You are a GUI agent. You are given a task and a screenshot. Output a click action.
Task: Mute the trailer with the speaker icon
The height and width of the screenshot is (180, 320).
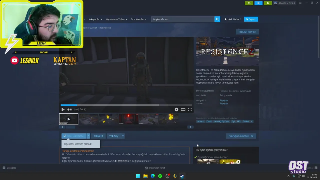69,109
